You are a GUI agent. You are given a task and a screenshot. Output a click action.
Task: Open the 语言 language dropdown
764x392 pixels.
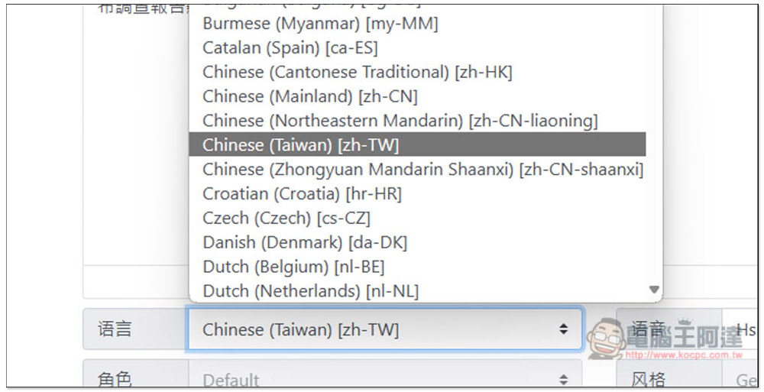[x=385, y=329]
